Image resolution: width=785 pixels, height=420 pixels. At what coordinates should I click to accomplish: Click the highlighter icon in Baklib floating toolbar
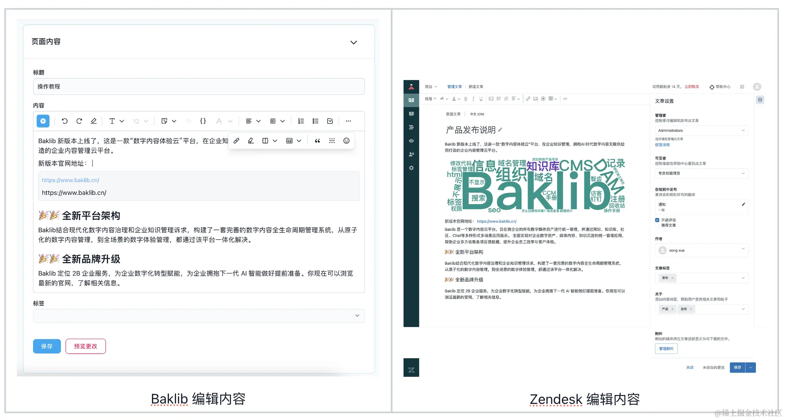click(x=251, y=141)
